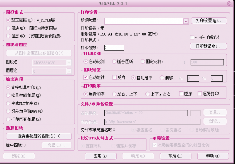
Task: Enable the 打开打印戳记 checkbox
Action: tap(192, 37)
